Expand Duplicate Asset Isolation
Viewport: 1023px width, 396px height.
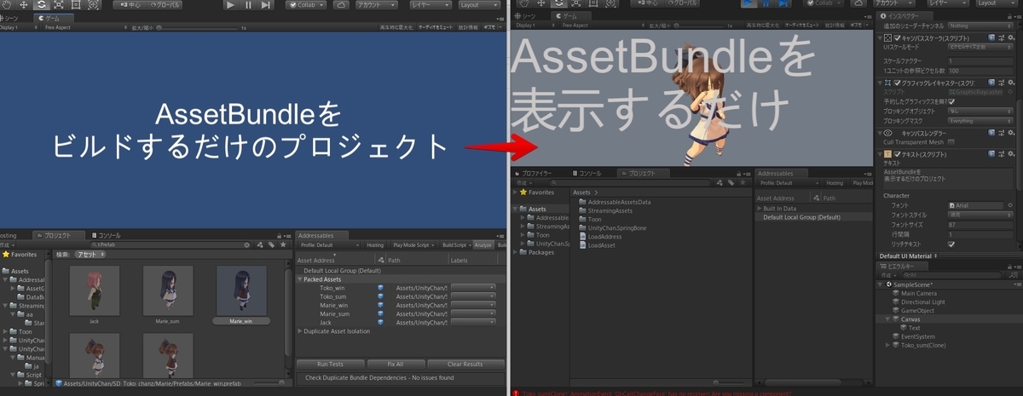tap(299, 330)
